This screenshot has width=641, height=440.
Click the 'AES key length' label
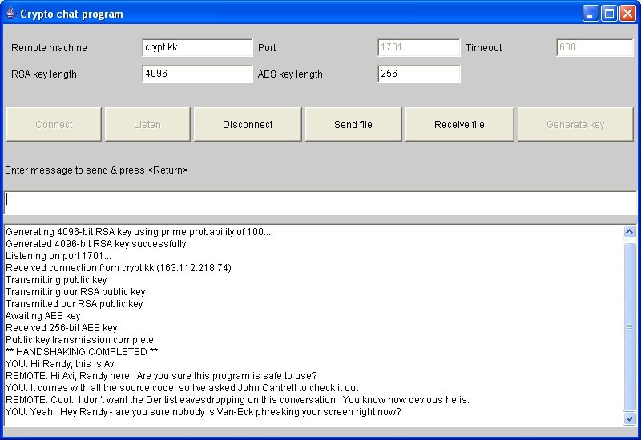tap(290, 74)
